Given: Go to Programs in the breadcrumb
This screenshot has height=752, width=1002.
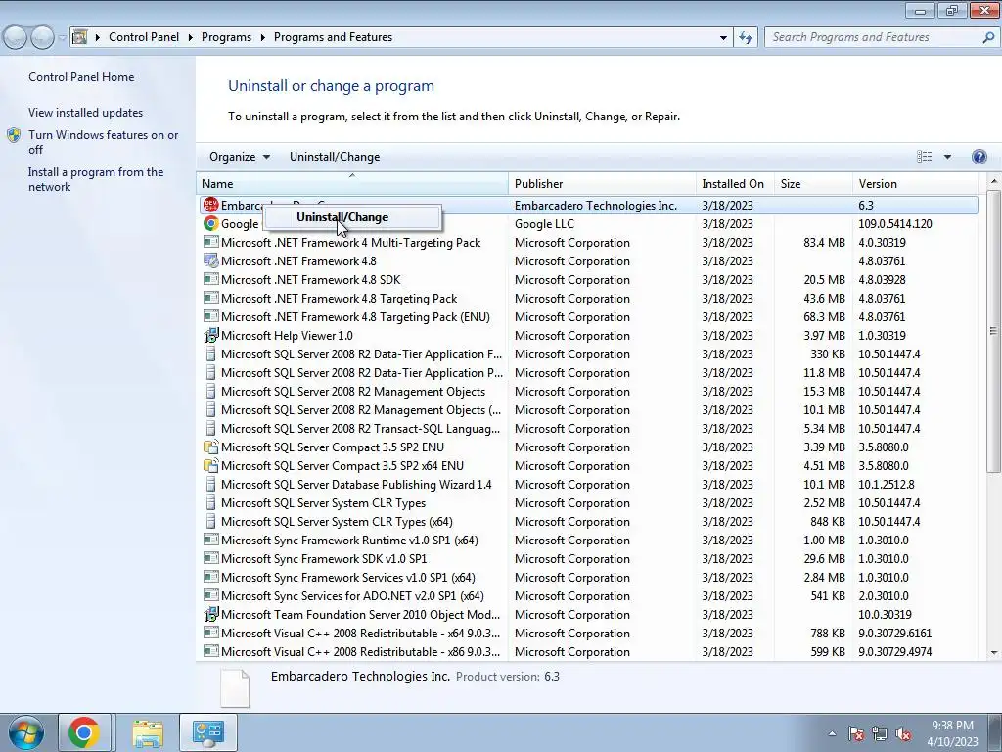Looking at the screenshot, I should pyautogui.click(x=226, y=37).
